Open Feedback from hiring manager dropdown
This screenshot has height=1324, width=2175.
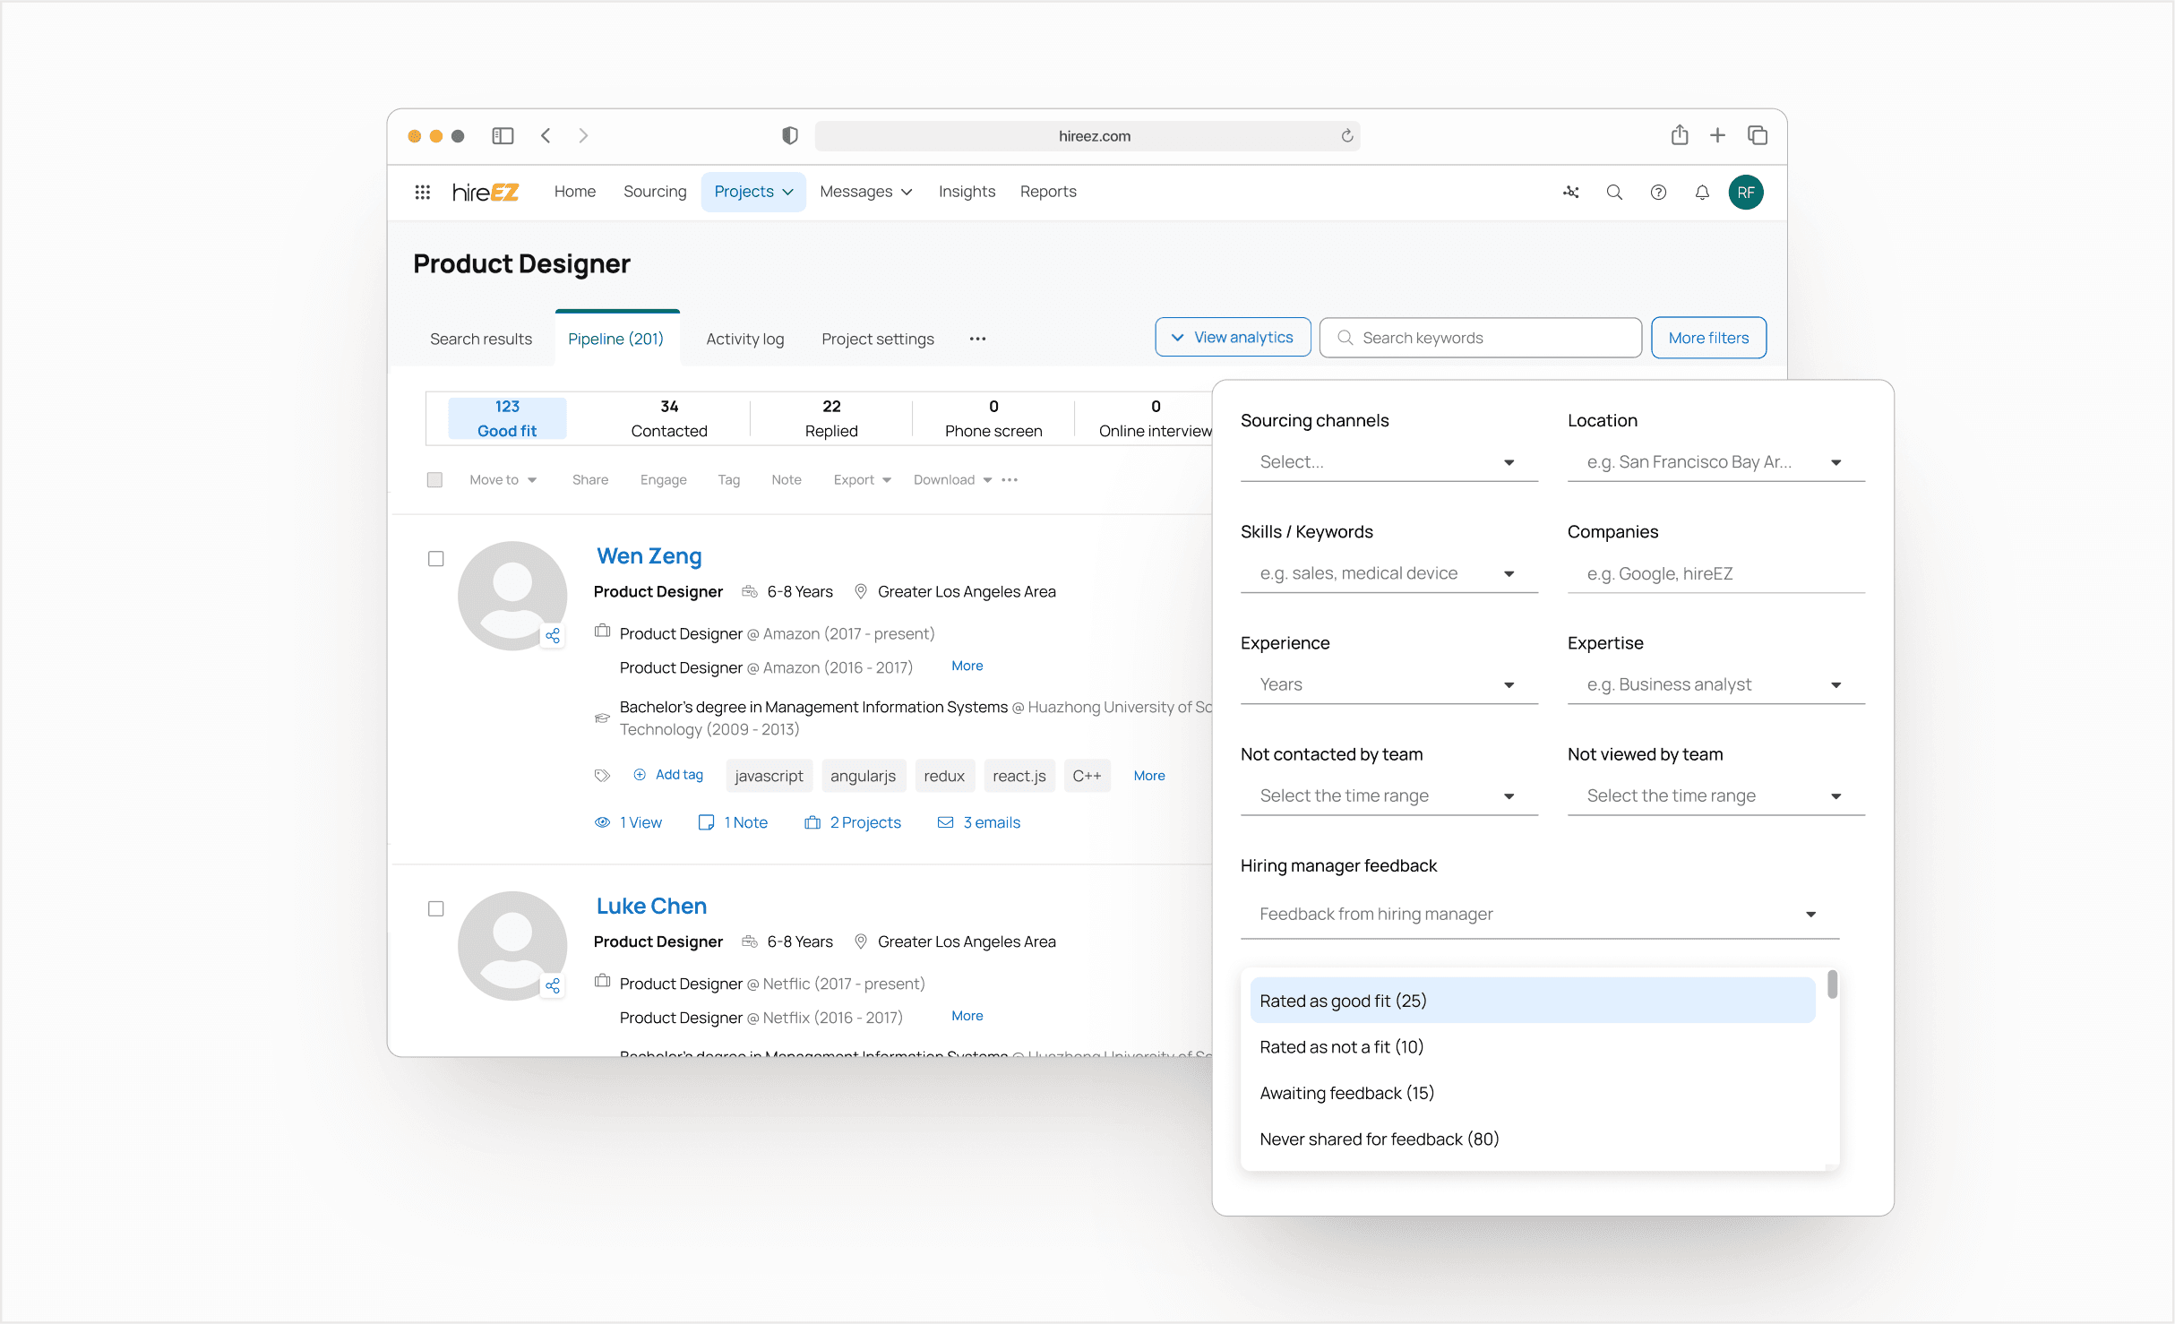[x=1539, y=914]
